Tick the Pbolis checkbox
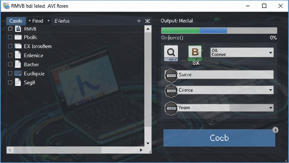289x163 pixels. pyautogui.click(x=10, y=37)
